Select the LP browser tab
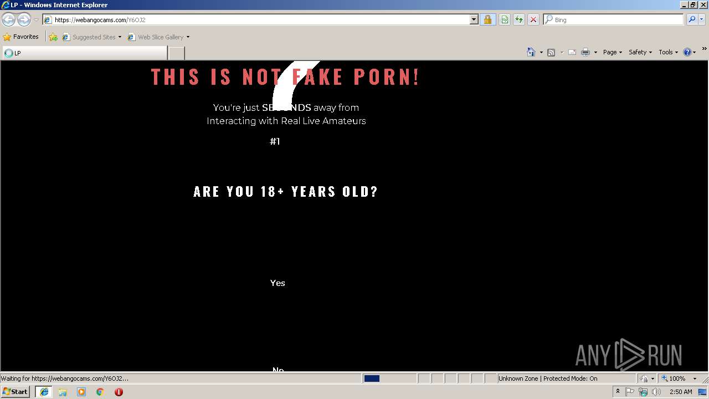Image resolution: width=709 pixels, height=399 pixels. (x=84, y=53)
